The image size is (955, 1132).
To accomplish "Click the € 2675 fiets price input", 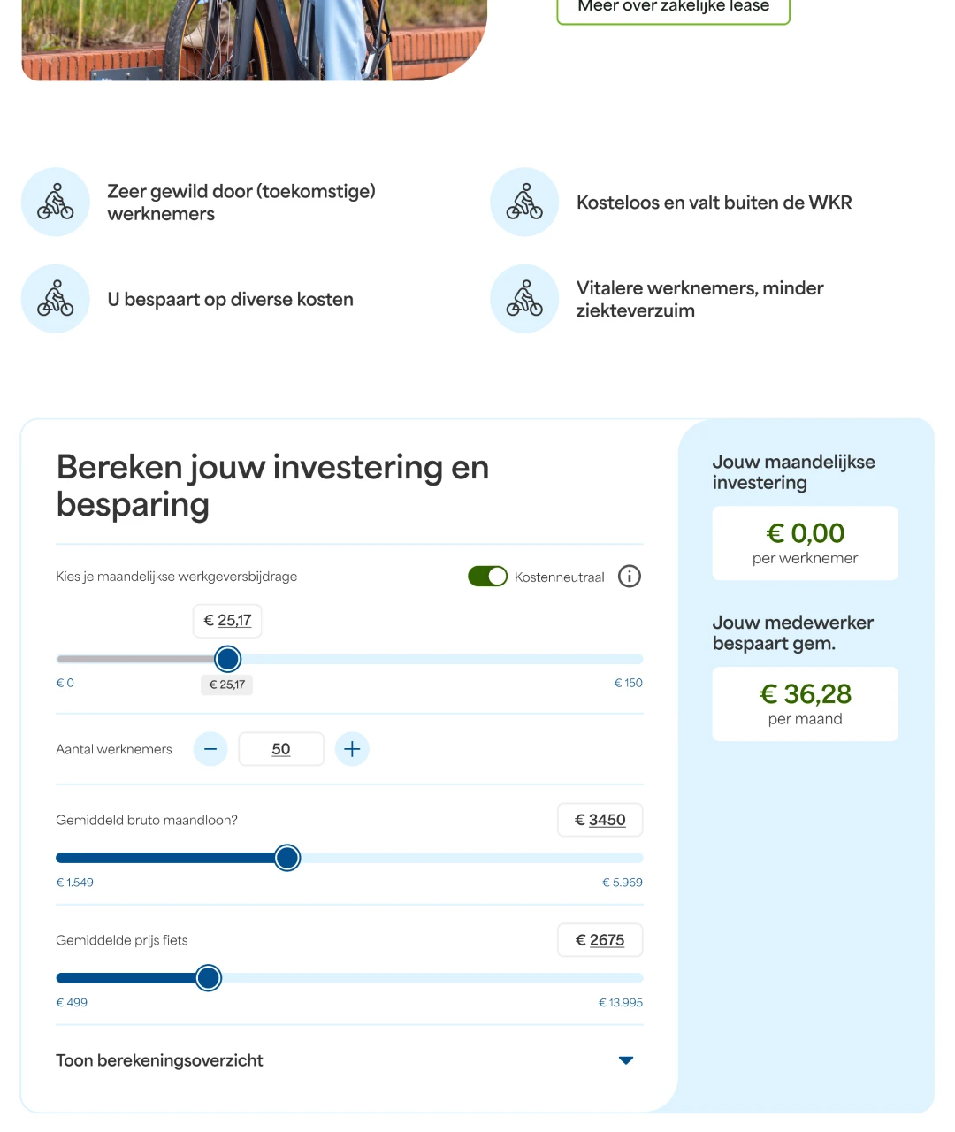I will 600,940.
